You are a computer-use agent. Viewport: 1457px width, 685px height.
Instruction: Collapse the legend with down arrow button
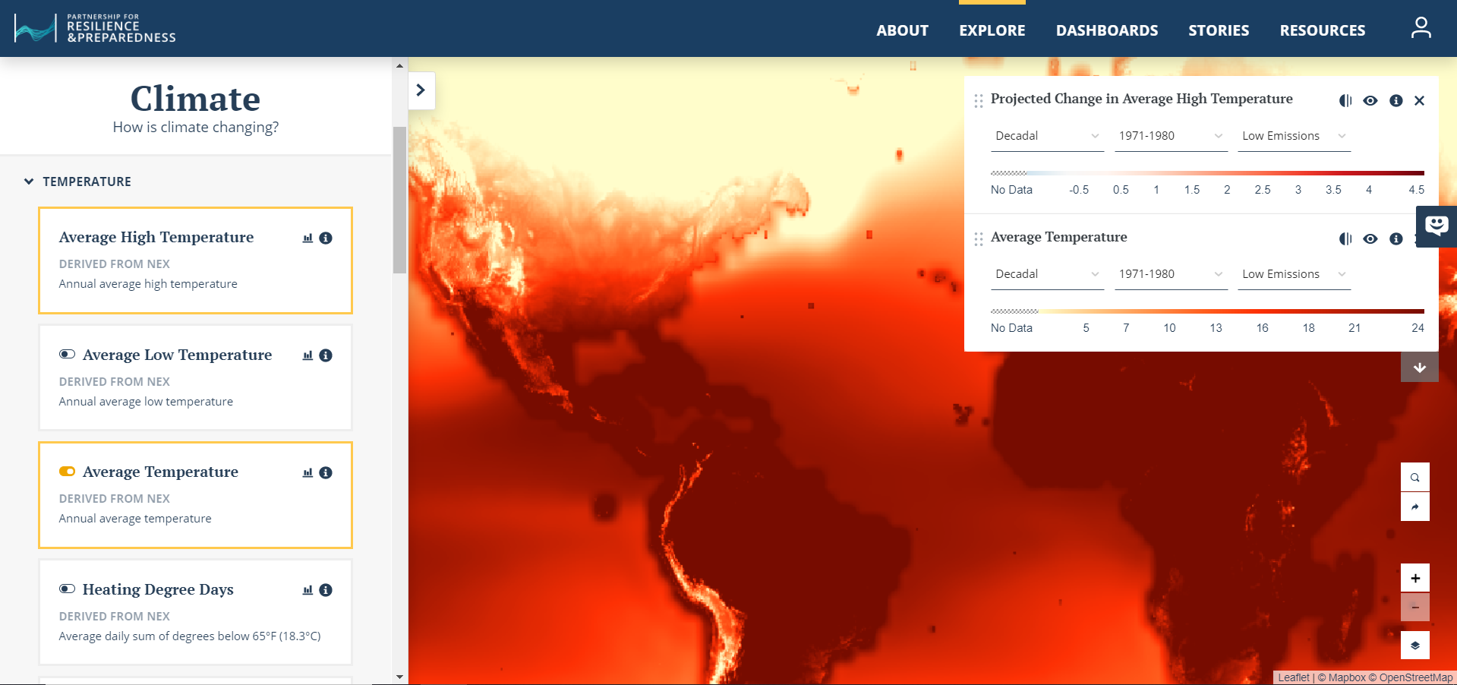click(x=1419, y=368)
